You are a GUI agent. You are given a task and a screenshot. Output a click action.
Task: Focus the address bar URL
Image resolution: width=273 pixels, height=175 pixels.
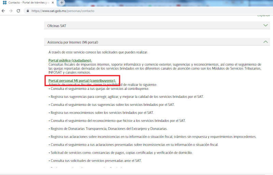[63, 11]
